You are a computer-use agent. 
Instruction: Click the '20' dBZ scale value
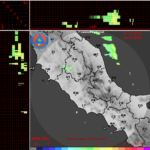86,144
